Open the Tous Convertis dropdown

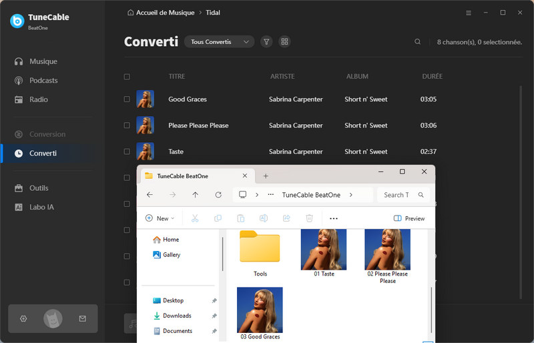pos(219,41)
